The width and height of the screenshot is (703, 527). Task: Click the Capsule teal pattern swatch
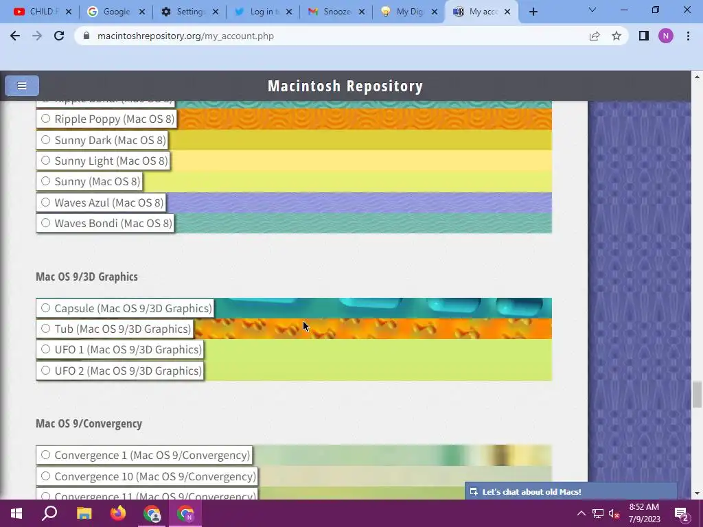tap(383, 308)
